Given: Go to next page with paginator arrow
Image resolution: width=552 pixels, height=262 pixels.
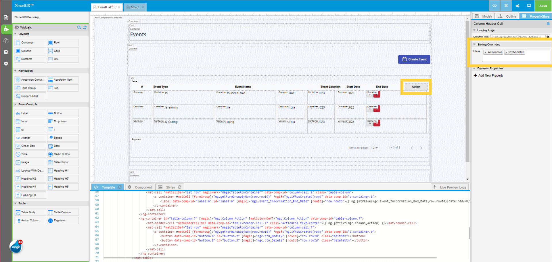Looking at the screenshot, I should click(421, 148).
